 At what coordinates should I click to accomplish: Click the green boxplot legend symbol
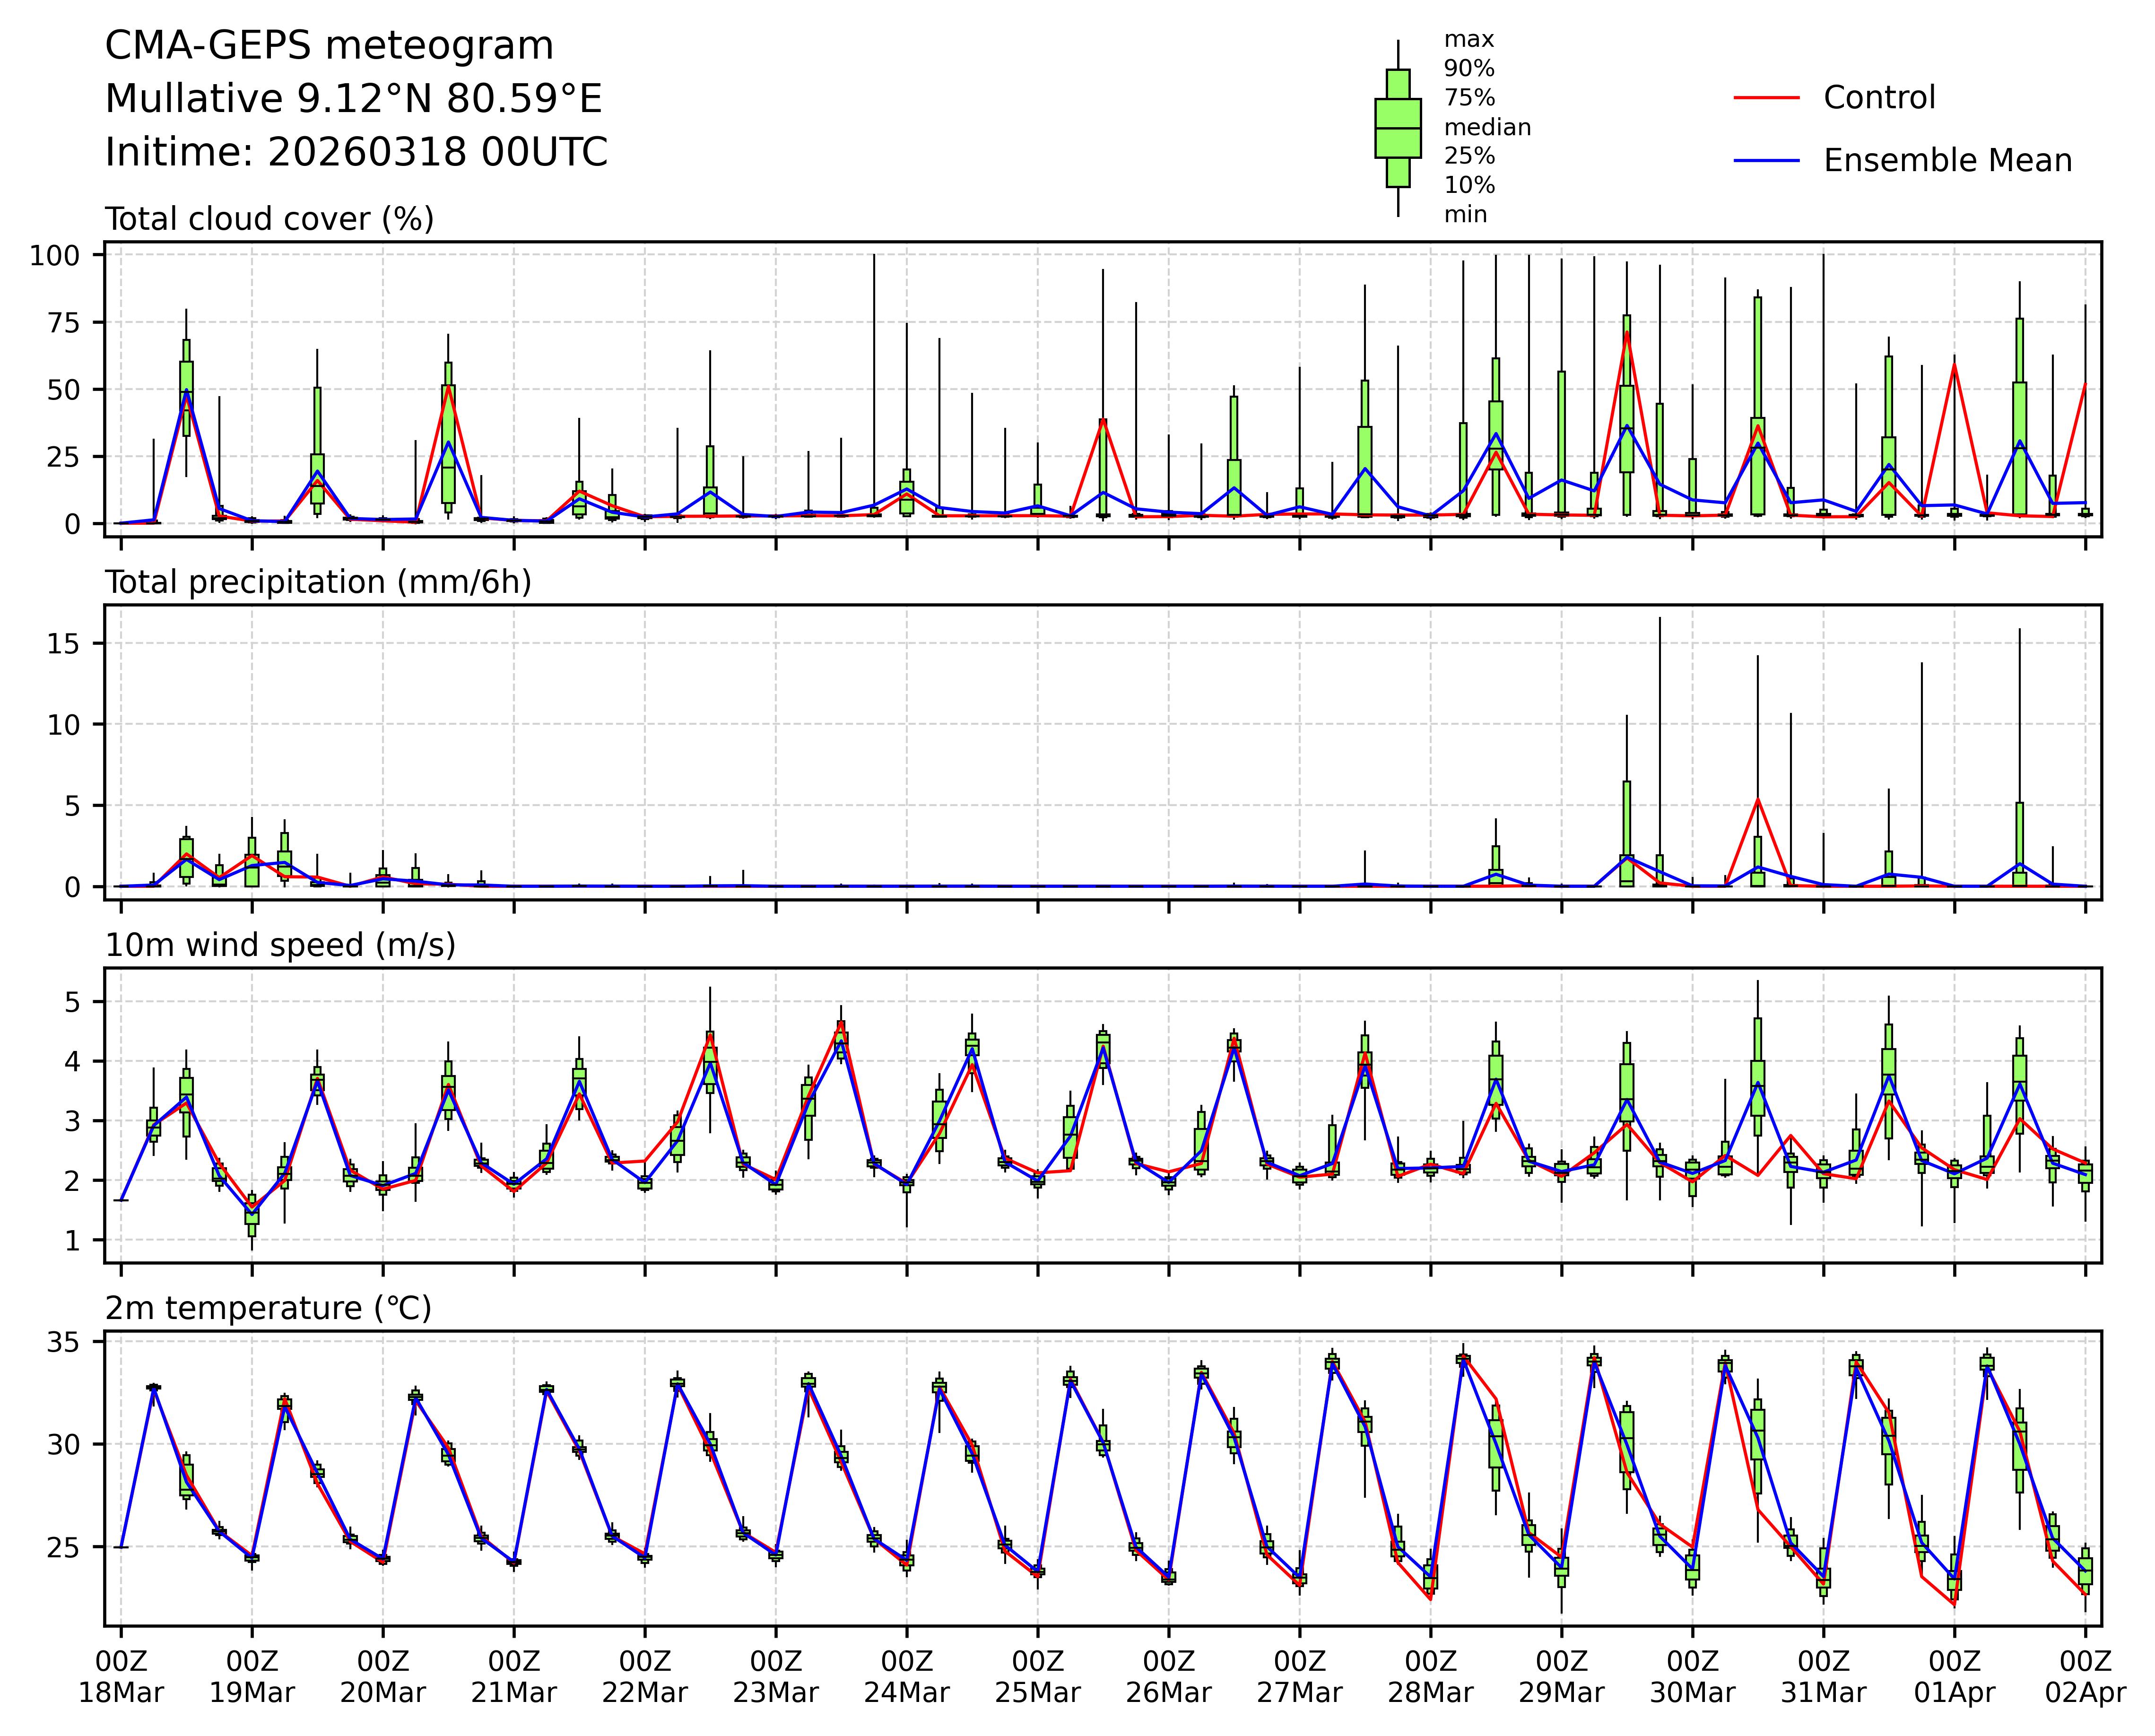click(x=1397, y=128)
